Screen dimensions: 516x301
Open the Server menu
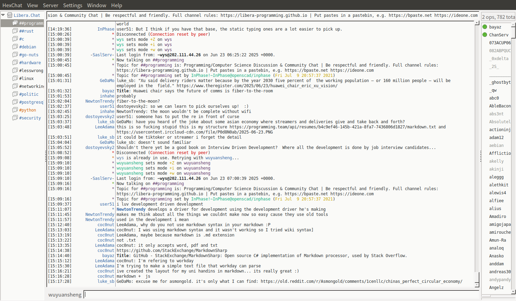(50, 5)
